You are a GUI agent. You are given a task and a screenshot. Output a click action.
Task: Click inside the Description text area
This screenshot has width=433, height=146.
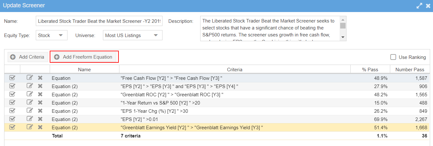point(270,29)
